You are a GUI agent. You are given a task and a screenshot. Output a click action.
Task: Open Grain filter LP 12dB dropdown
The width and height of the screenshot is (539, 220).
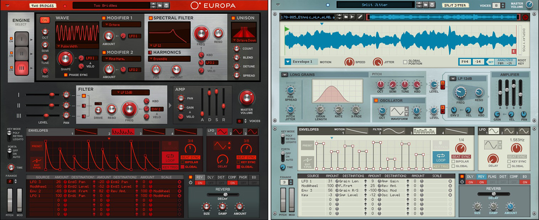[452, 78]
